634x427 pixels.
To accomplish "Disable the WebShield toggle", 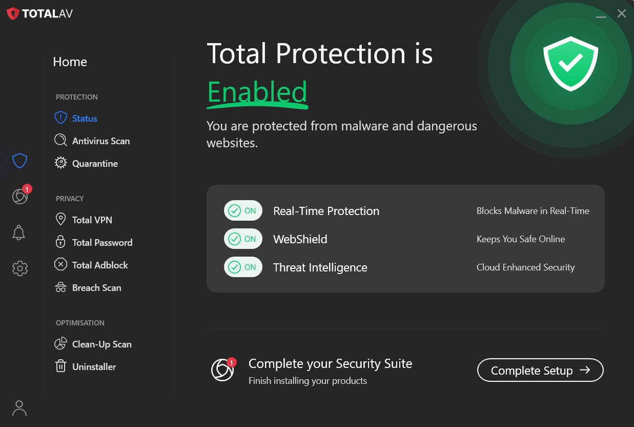I will [x=243, y=239].
